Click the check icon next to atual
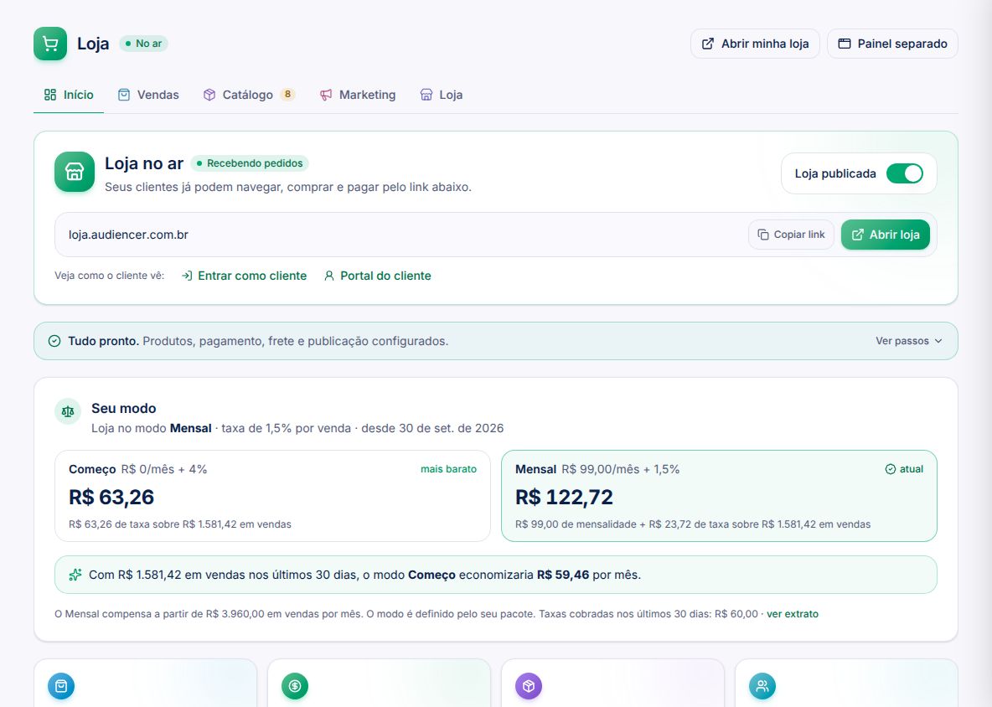 (890, 469)
